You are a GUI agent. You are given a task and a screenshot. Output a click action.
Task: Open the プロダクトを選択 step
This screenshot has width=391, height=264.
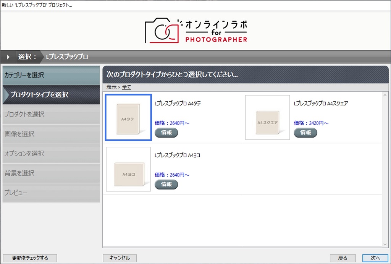51,114
